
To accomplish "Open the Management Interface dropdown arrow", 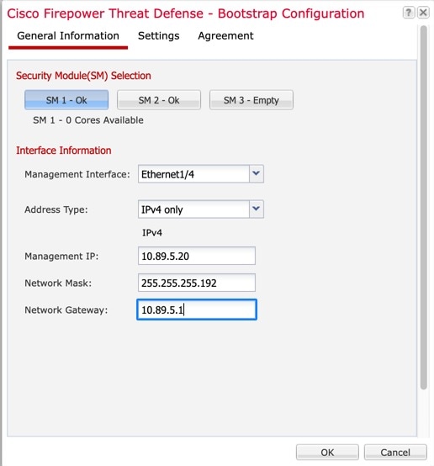I will coord(257,174).
